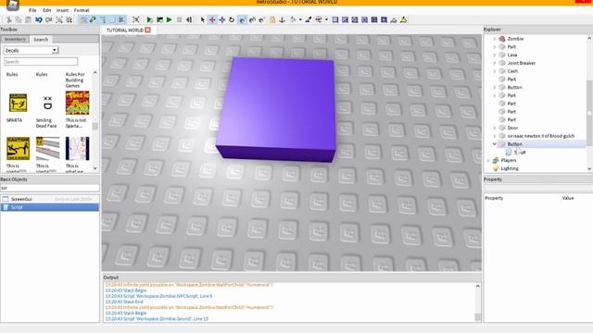Pick the Smiling Dead Face decal
This screenshot has width=593, height=333.
(x=47, y=103)
